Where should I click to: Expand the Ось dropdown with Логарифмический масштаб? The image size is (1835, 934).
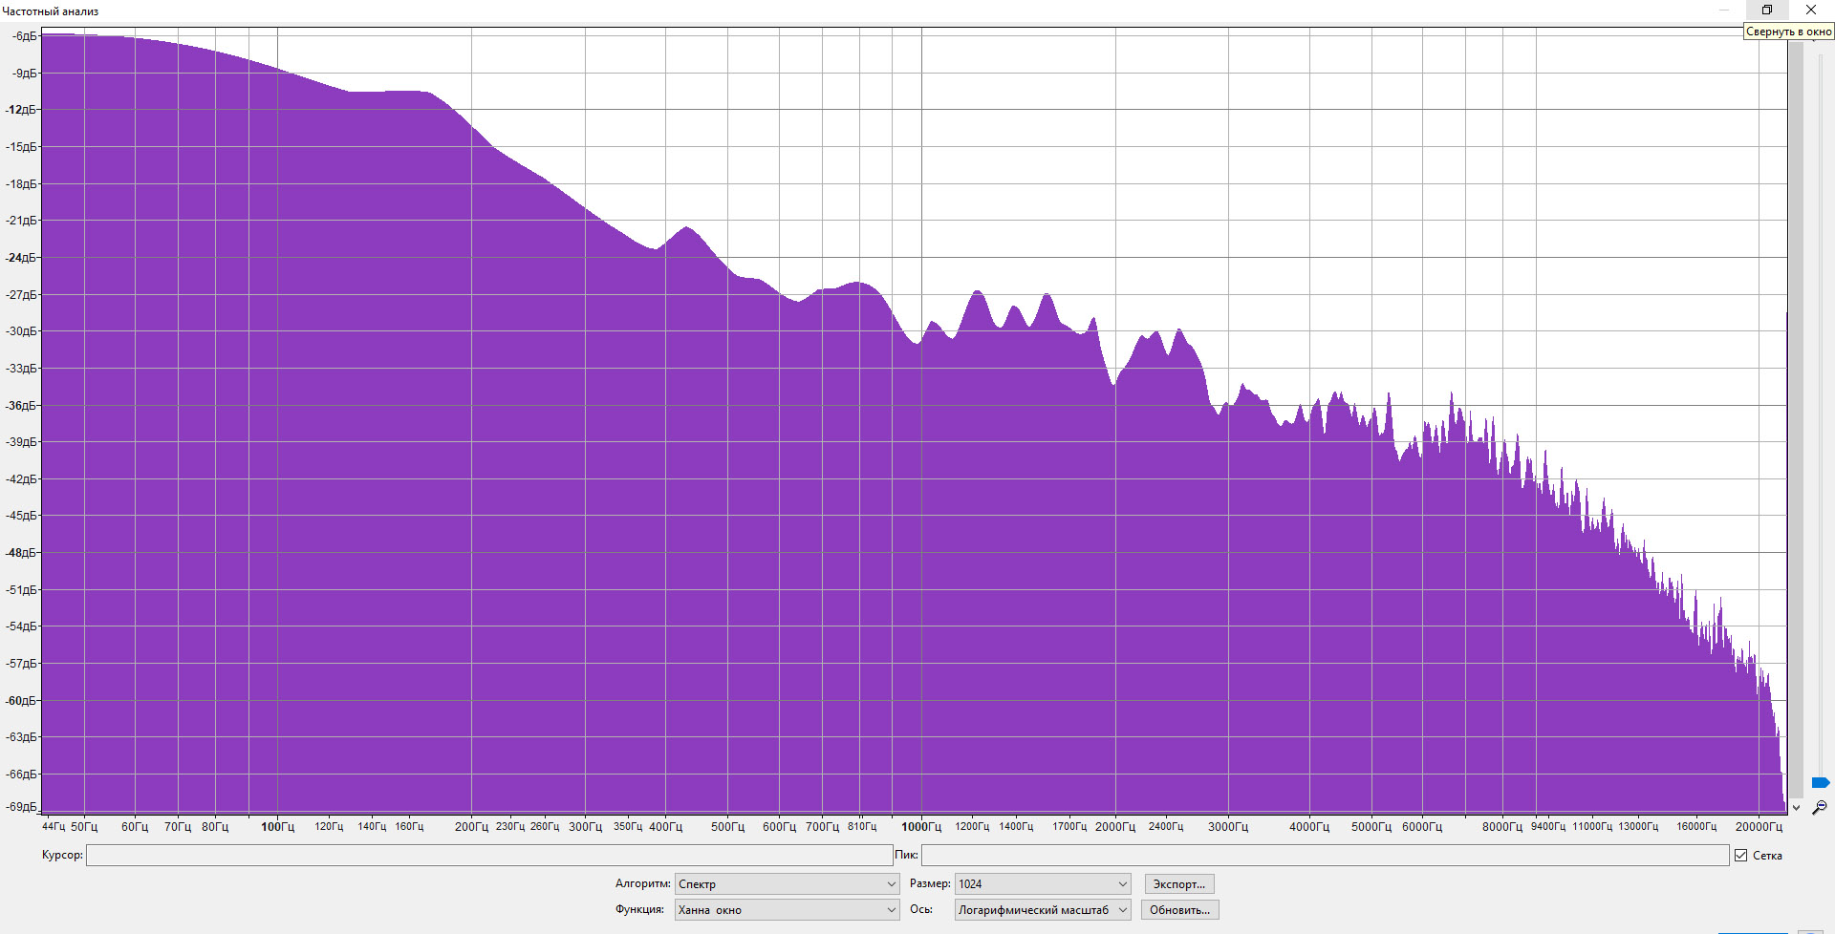point(1042,910)
